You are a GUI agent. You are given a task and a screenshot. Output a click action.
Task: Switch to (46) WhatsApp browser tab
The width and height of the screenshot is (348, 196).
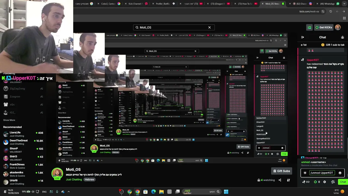(x=327, y=4)
